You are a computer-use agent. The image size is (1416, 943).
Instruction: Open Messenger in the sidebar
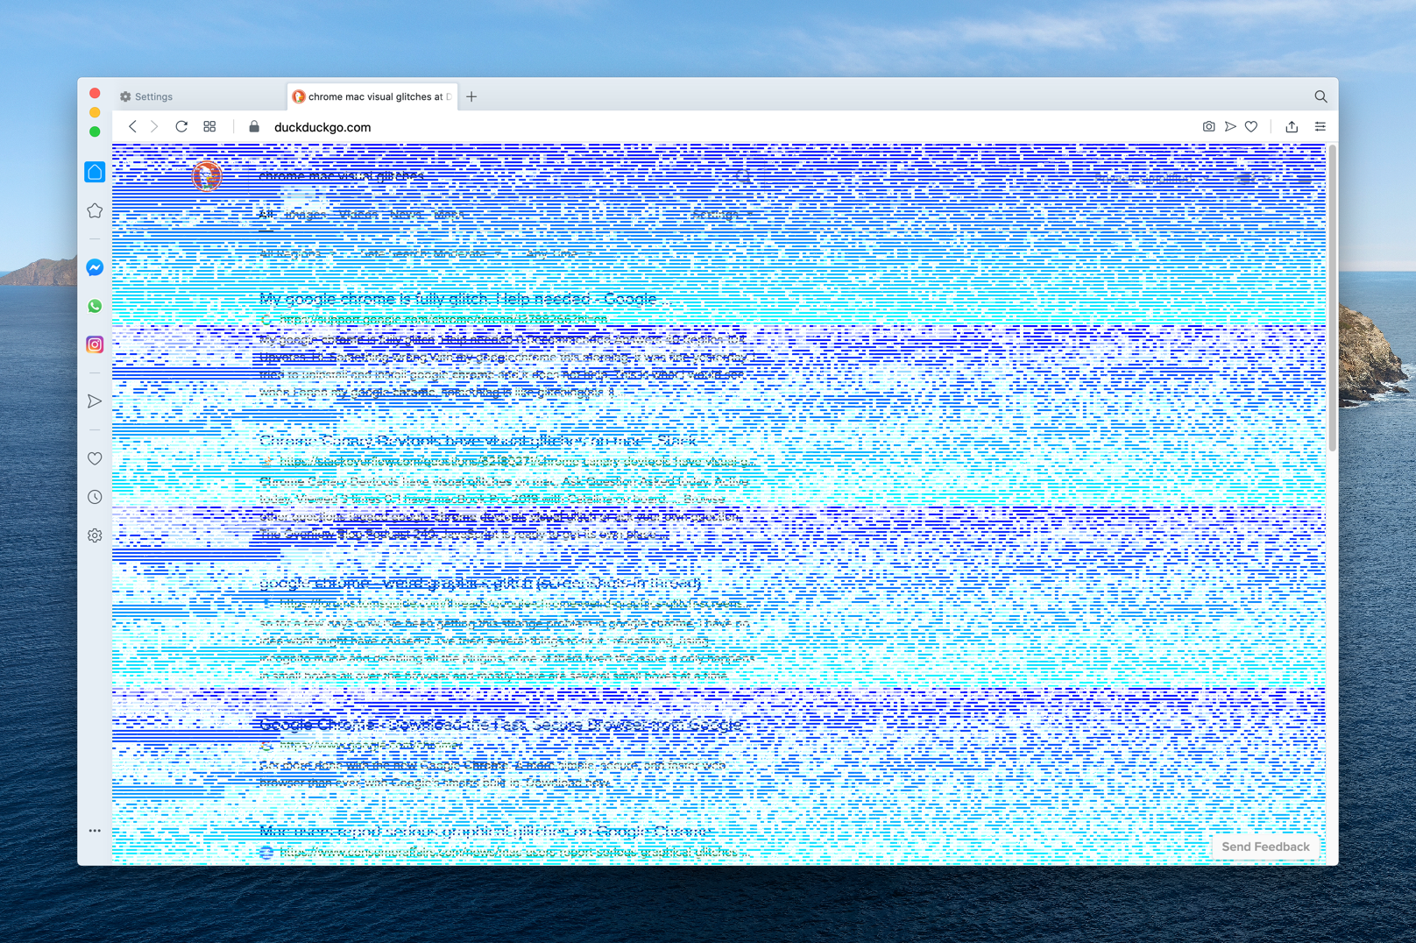(95, 267)
